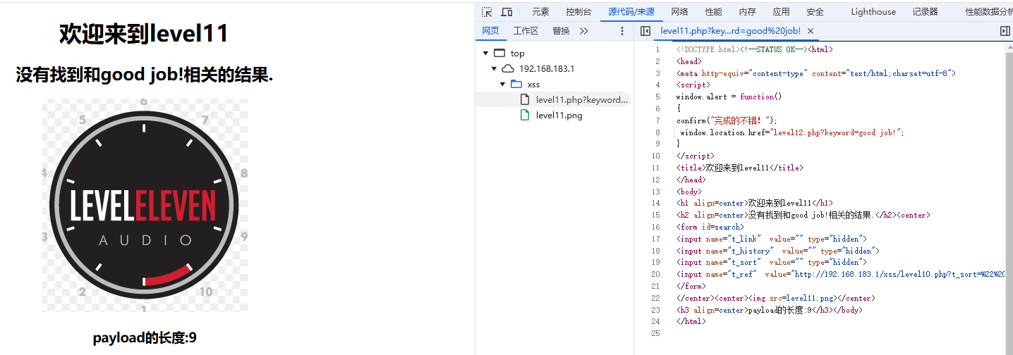The image size is (1013, 355).
Task: Click the LevelEleven Audio logo image
Action: [145, 205]
